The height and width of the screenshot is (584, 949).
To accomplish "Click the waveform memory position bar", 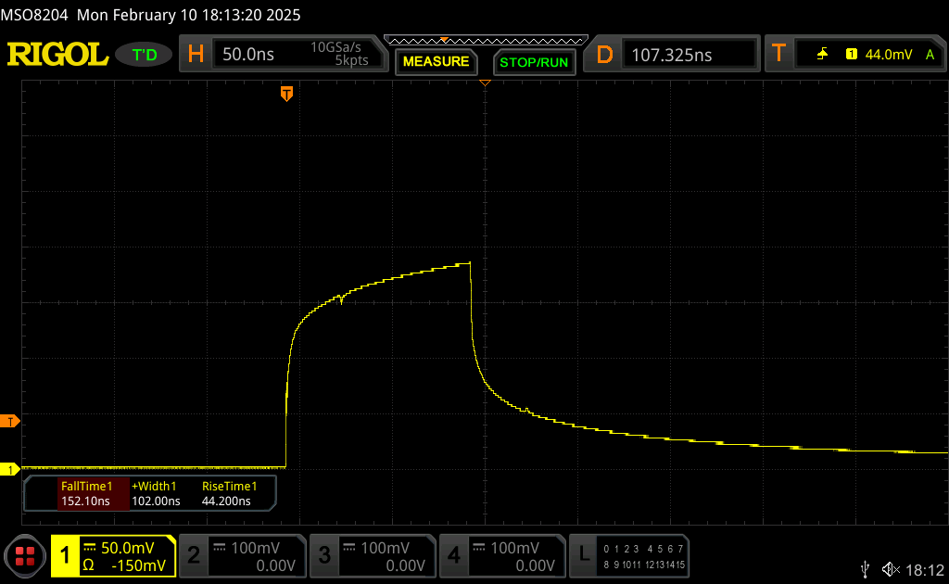I will click(x=485, y=40).
